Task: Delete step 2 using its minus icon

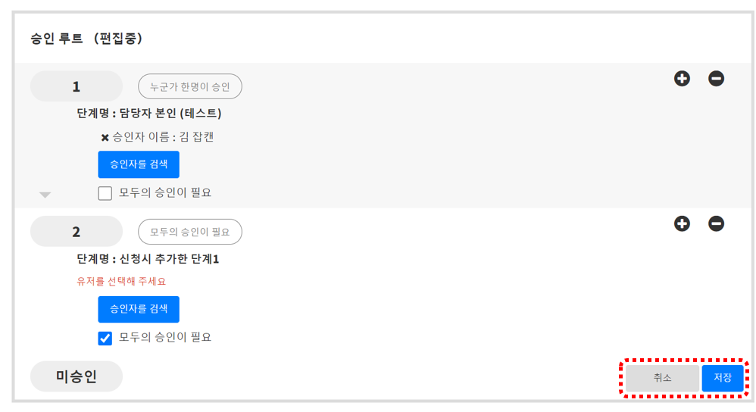Action: [x=716, y=223]
